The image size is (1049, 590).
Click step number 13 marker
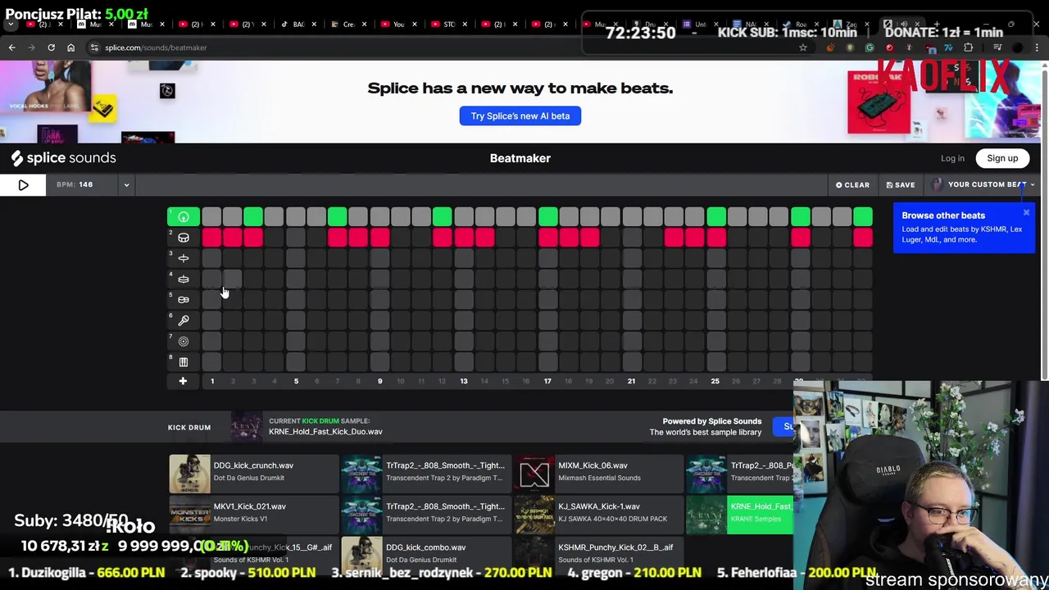click(x=464, y=381)
